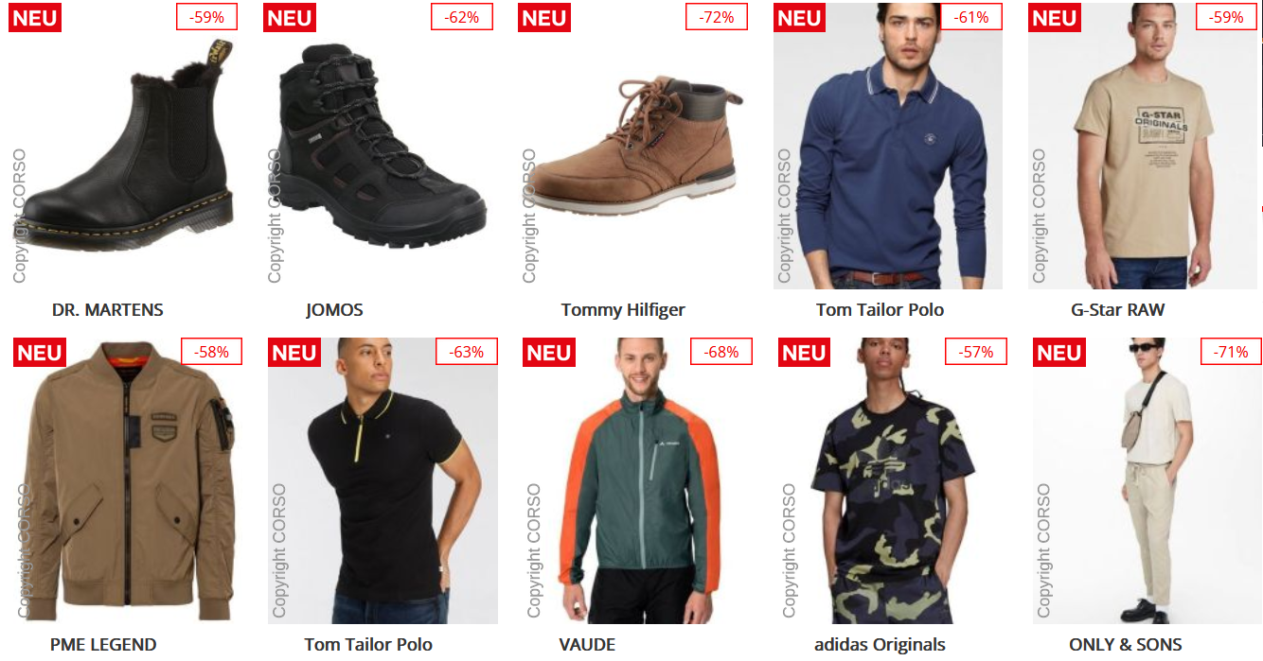Image resolution: width=1263 pixels, height=661 pixels.
Task: Open the adidas Originals camo shirt image
Action: pyautogui.click(x=893, y=480)
